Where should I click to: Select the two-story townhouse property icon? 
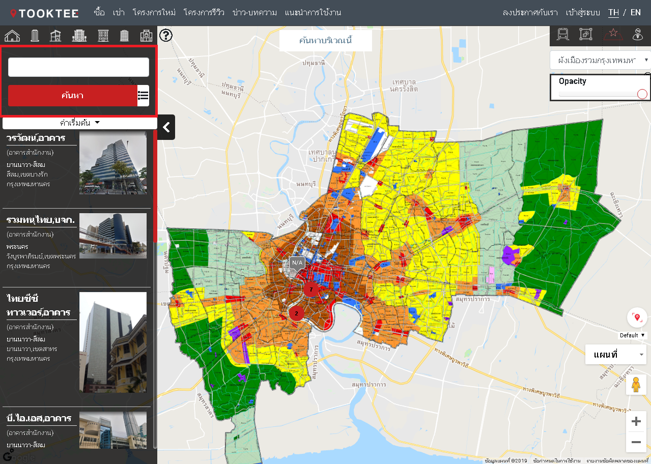[56, 36]
